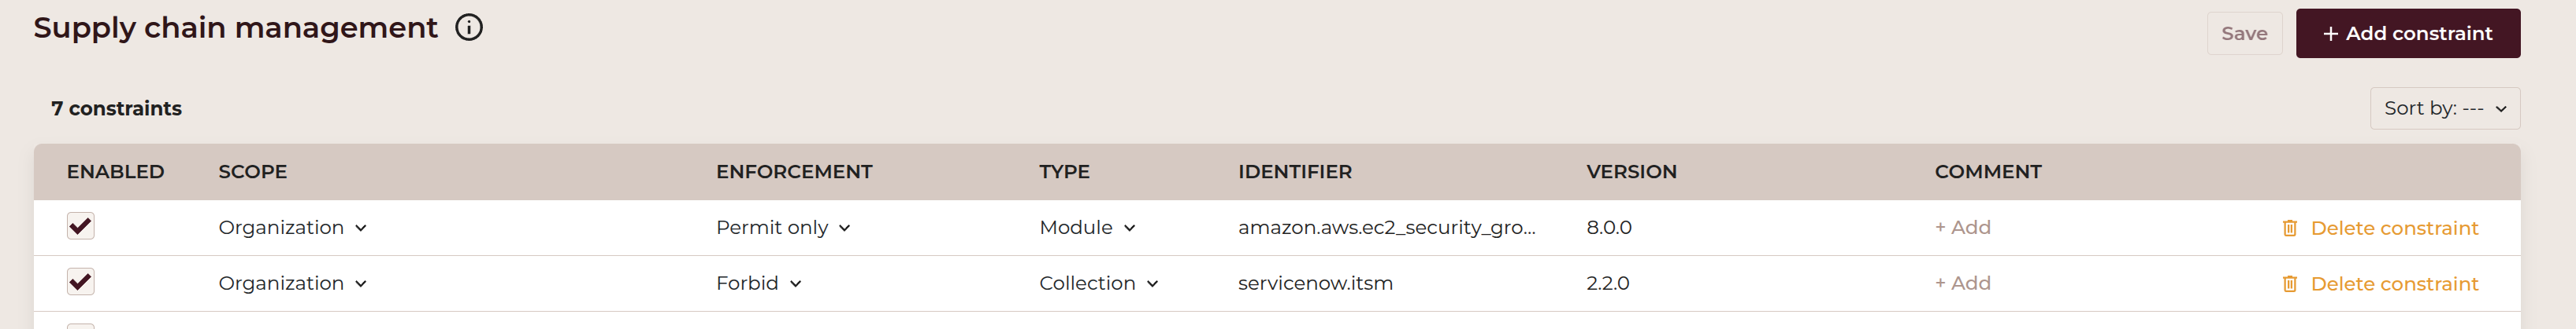This screenshot has width=2576, height=329.
Task: Disable the servicenow.itsm constraint checkbox
Action: click(81, 282)
